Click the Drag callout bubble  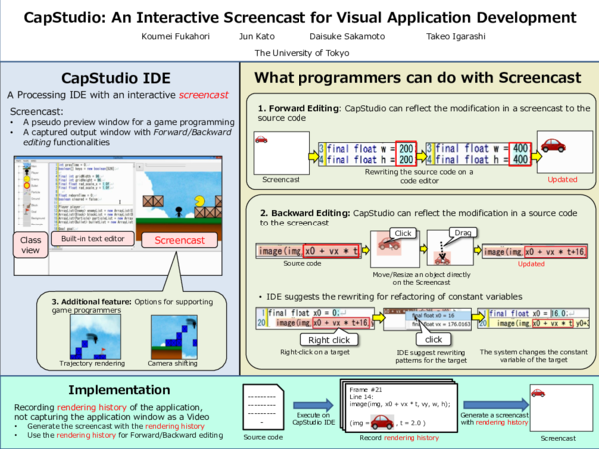463,233
